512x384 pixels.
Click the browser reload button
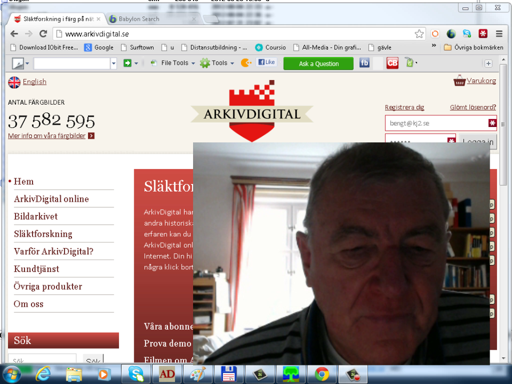click(44, 34)
